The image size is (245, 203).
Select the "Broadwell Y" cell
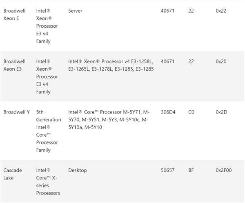[16, 112]
